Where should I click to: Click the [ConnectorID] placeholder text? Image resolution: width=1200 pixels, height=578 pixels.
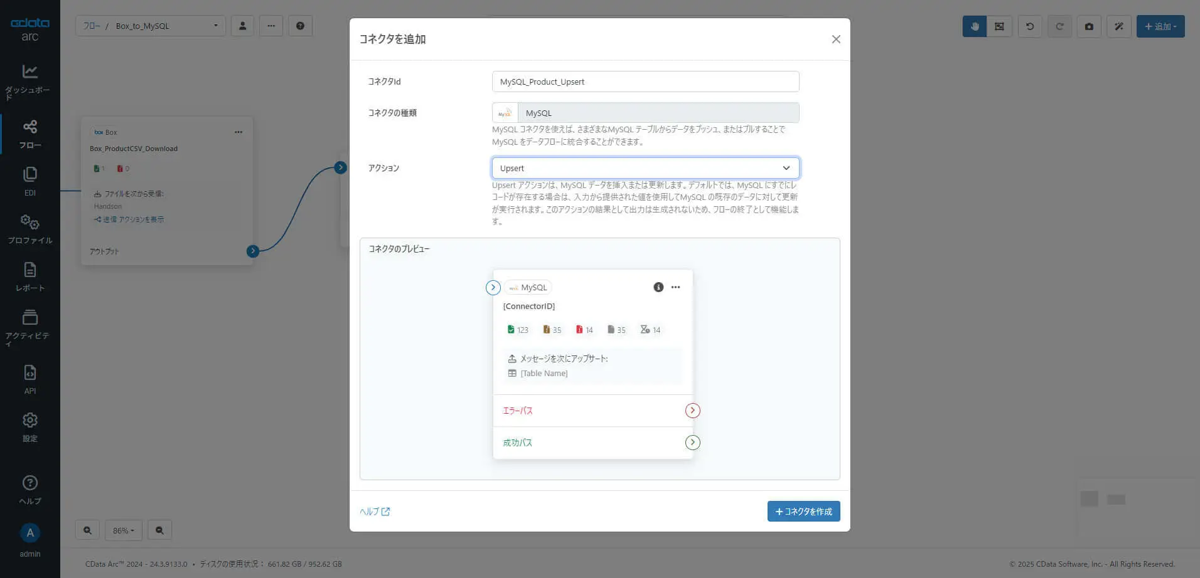coord(529,306)
